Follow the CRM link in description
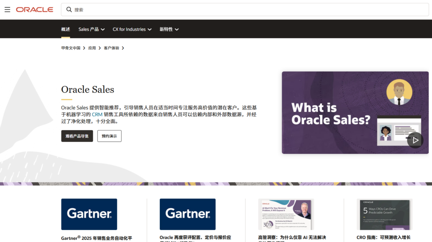This screenshot has width=432, height=242. (97, 114)
